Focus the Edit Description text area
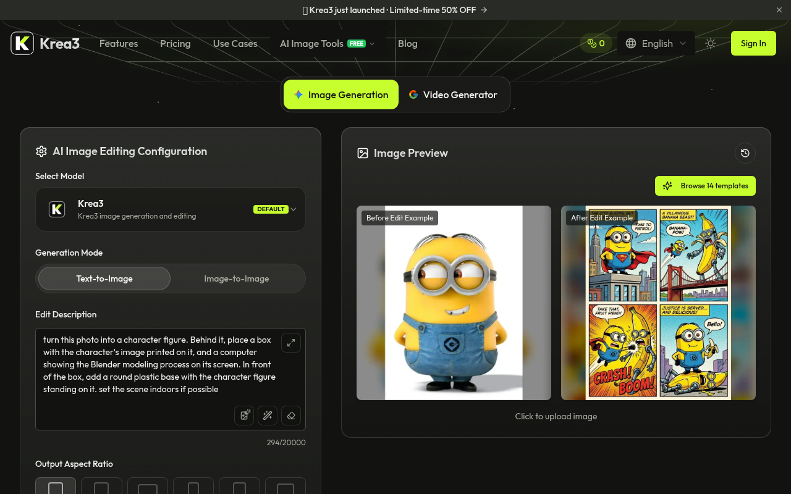The width and height of the screenshot is (791, 494). [171, 379]
